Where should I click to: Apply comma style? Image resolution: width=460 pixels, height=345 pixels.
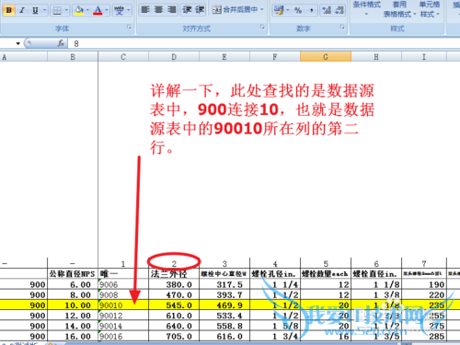(x=312, y=10)
